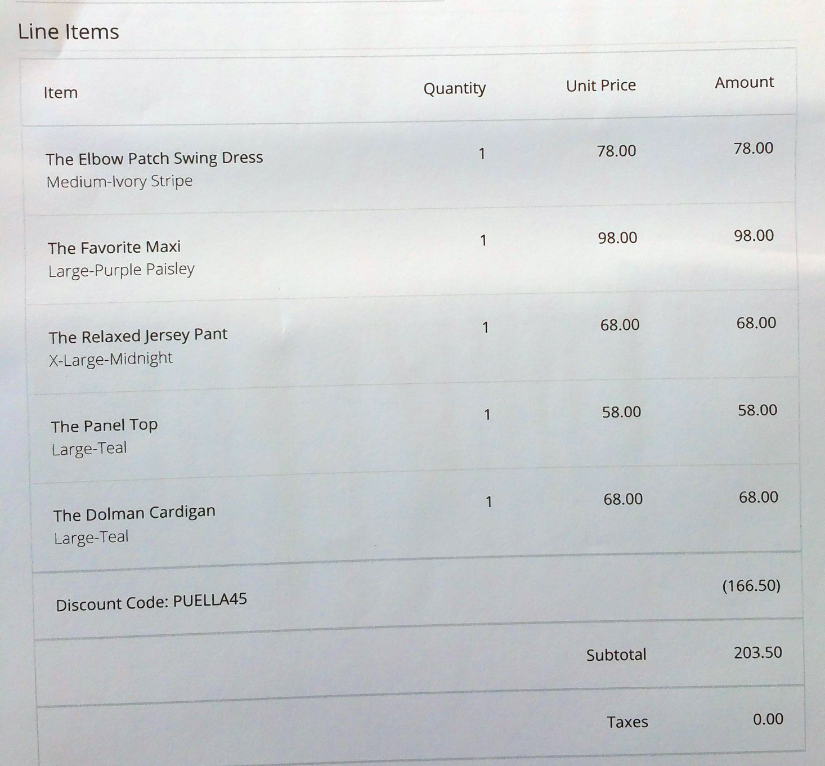This screenshot has width=825, height=766.
Task: Click the 98.00 unit price of Favorite Maxi
Action: [617, 238]
